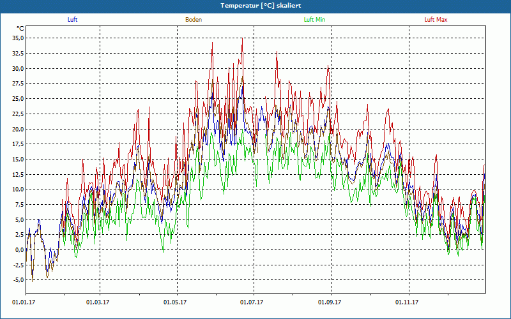Click the Luft legend label

[x=72, y=20]
